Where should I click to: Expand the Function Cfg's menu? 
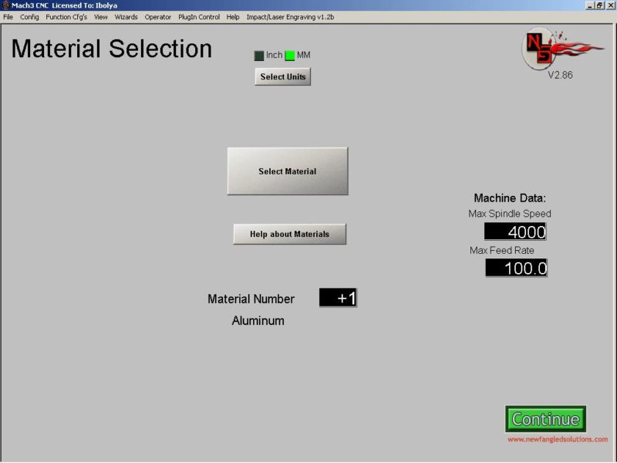point(66,17)
